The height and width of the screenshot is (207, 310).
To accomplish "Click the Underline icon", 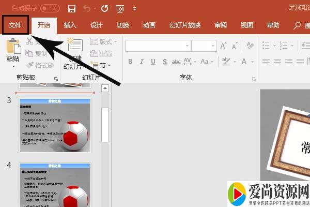I will (153, 62).
